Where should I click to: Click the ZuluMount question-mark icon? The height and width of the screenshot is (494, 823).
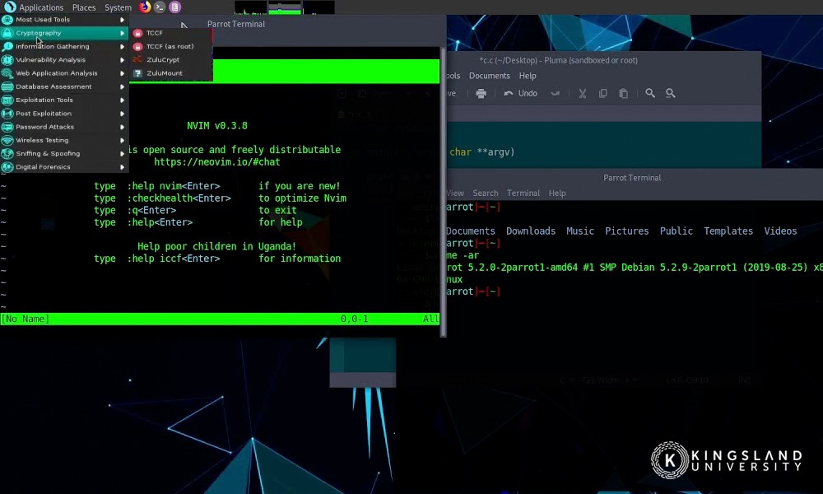tap(137, 73)
